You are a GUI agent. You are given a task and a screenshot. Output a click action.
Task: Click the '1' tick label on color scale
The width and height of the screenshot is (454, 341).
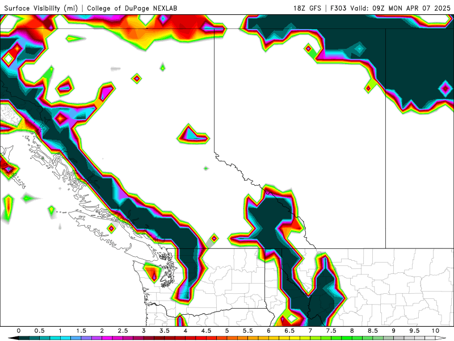[60, 331]
